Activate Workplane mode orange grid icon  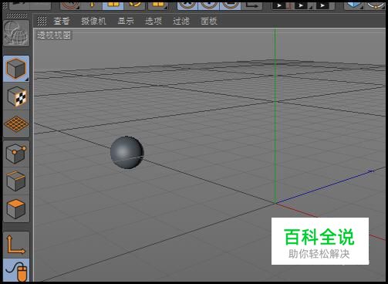tap(16, 124)
